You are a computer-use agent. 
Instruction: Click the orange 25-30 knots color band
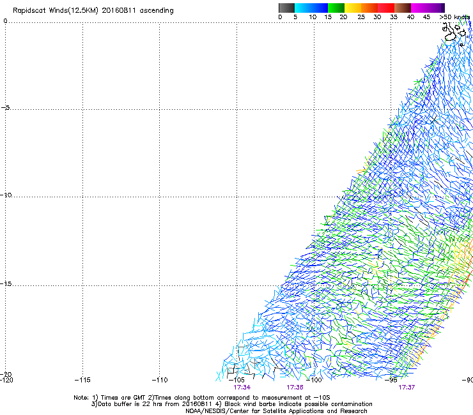click(369, 8)
